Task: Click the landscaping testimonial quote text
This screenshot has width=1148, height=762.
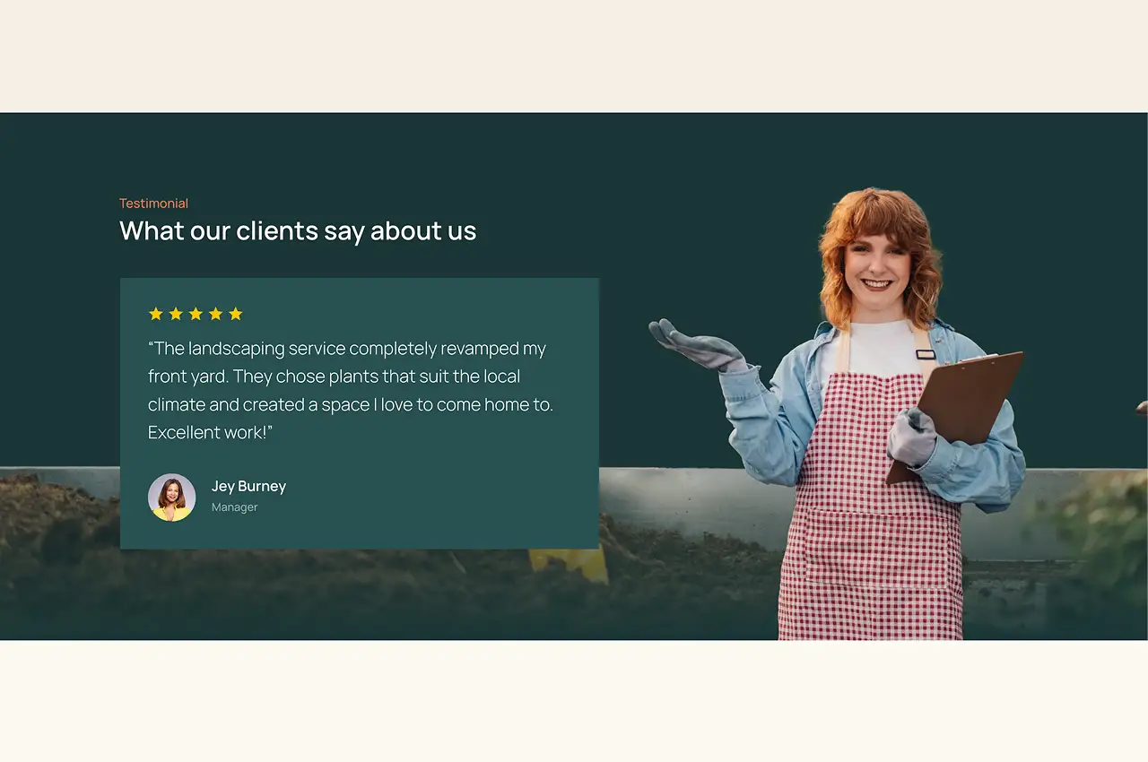Action: (x=350, y=390)
